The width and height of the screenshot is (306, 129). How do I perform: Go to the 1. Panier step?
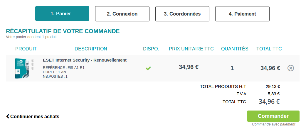(x=62, y=14)
